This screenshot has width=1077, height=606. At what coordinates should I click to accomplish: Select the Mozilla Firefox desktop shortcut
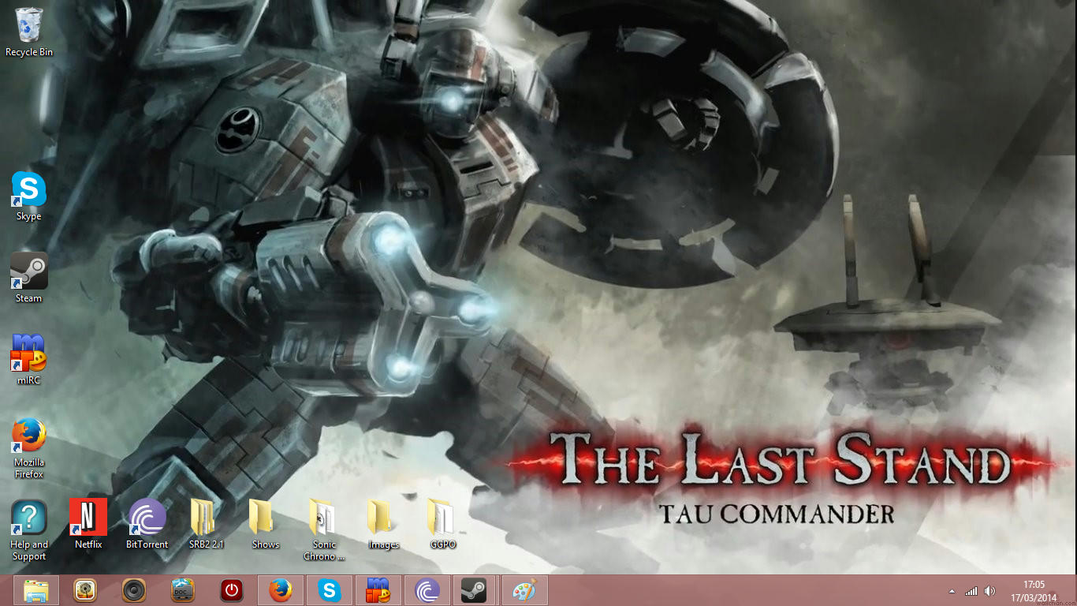29,448
